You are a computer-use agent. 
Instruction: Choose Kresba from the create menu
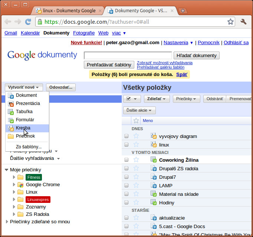pyautogui.click(x=27, y=128)
